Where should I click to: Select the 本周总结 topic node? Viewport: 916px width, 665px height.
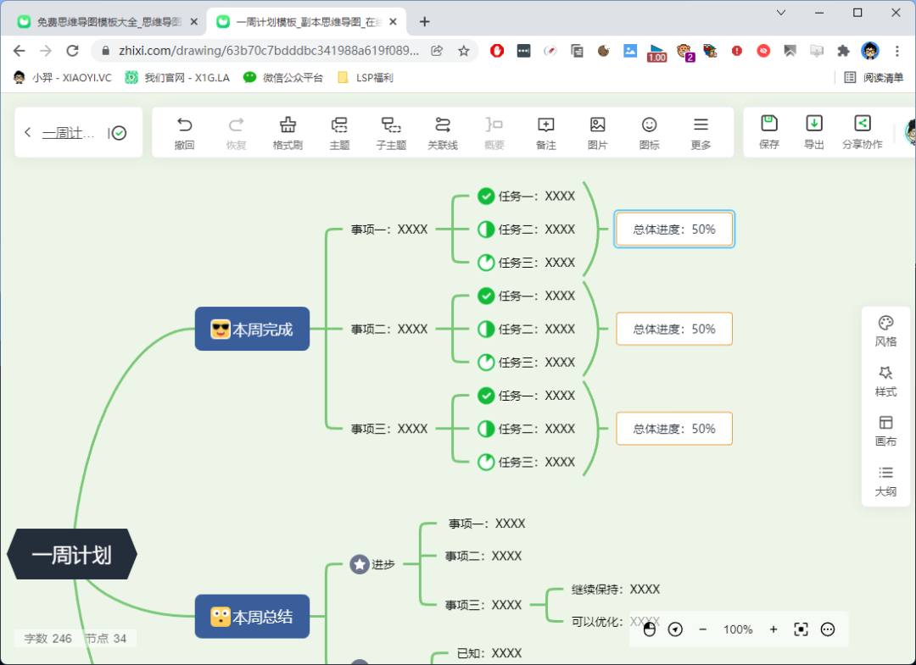(253, 617)
